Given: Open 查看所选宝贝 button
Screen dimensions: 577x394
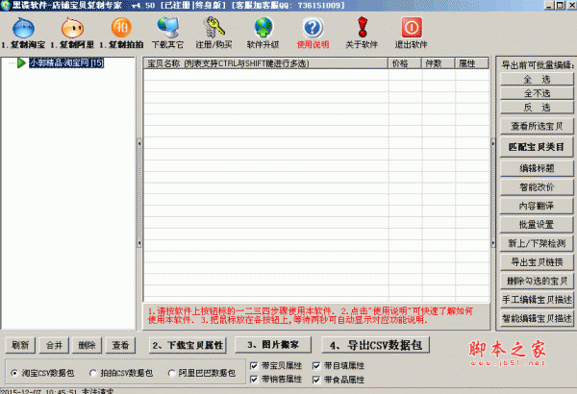Looking at the screenshot, I should (x=537, y=127).
